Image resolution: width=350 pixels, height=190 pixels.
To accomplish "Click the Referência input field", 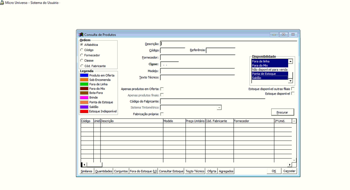I will pos(221,50).
